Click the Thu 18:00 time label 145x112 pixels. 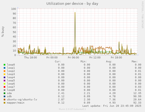pyautogui.click(x=30, y=58)
